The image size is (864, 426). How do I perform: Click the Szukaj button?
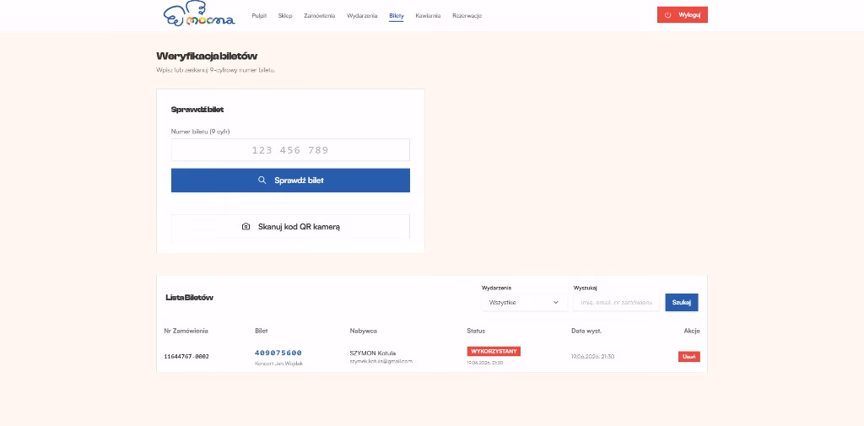point(682,303)
